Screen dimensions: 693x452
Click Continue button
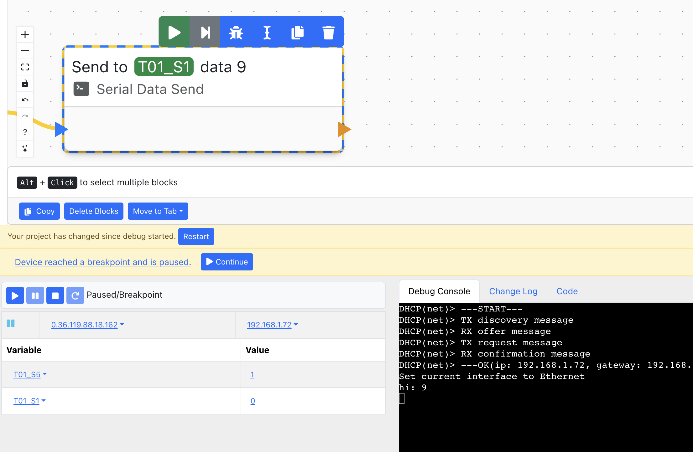227,262
